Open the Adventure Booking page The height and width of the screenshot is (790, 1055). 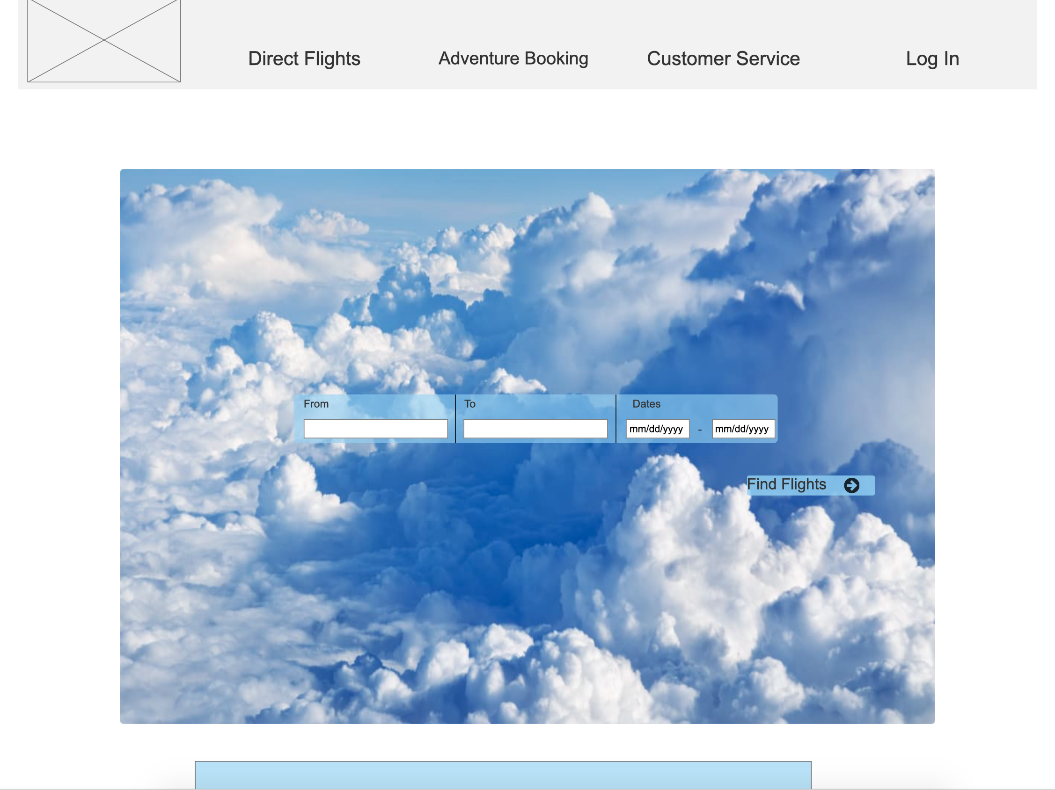(x=513, y=59)
